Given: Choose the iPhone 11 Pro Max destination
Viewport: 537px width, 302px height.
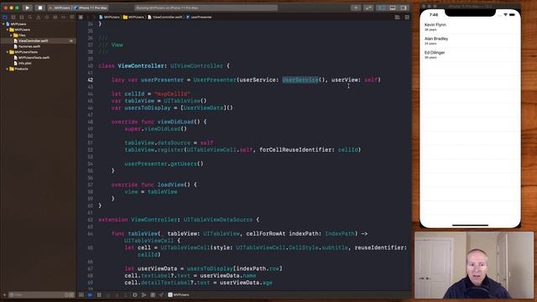Looking at the screenshot, I should click(91, 8).
